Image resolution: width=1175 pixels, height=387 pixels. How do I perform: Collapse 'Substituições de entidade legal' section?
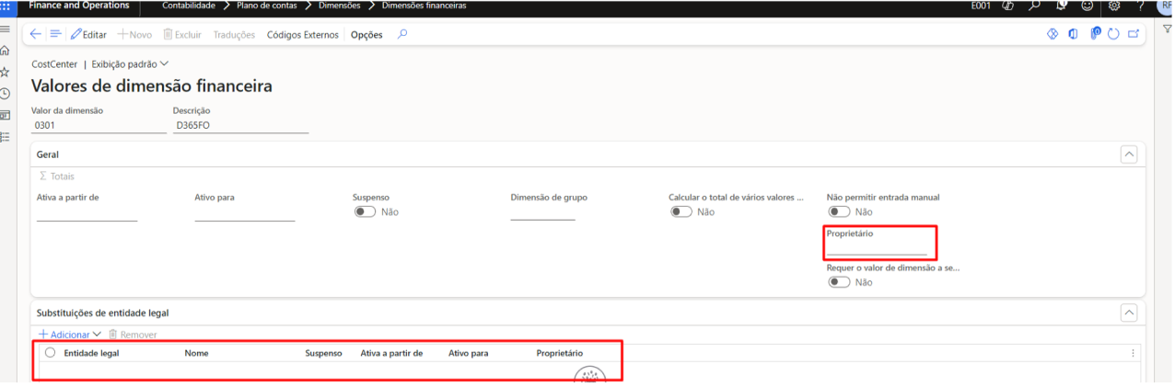tap(1129, 313)
